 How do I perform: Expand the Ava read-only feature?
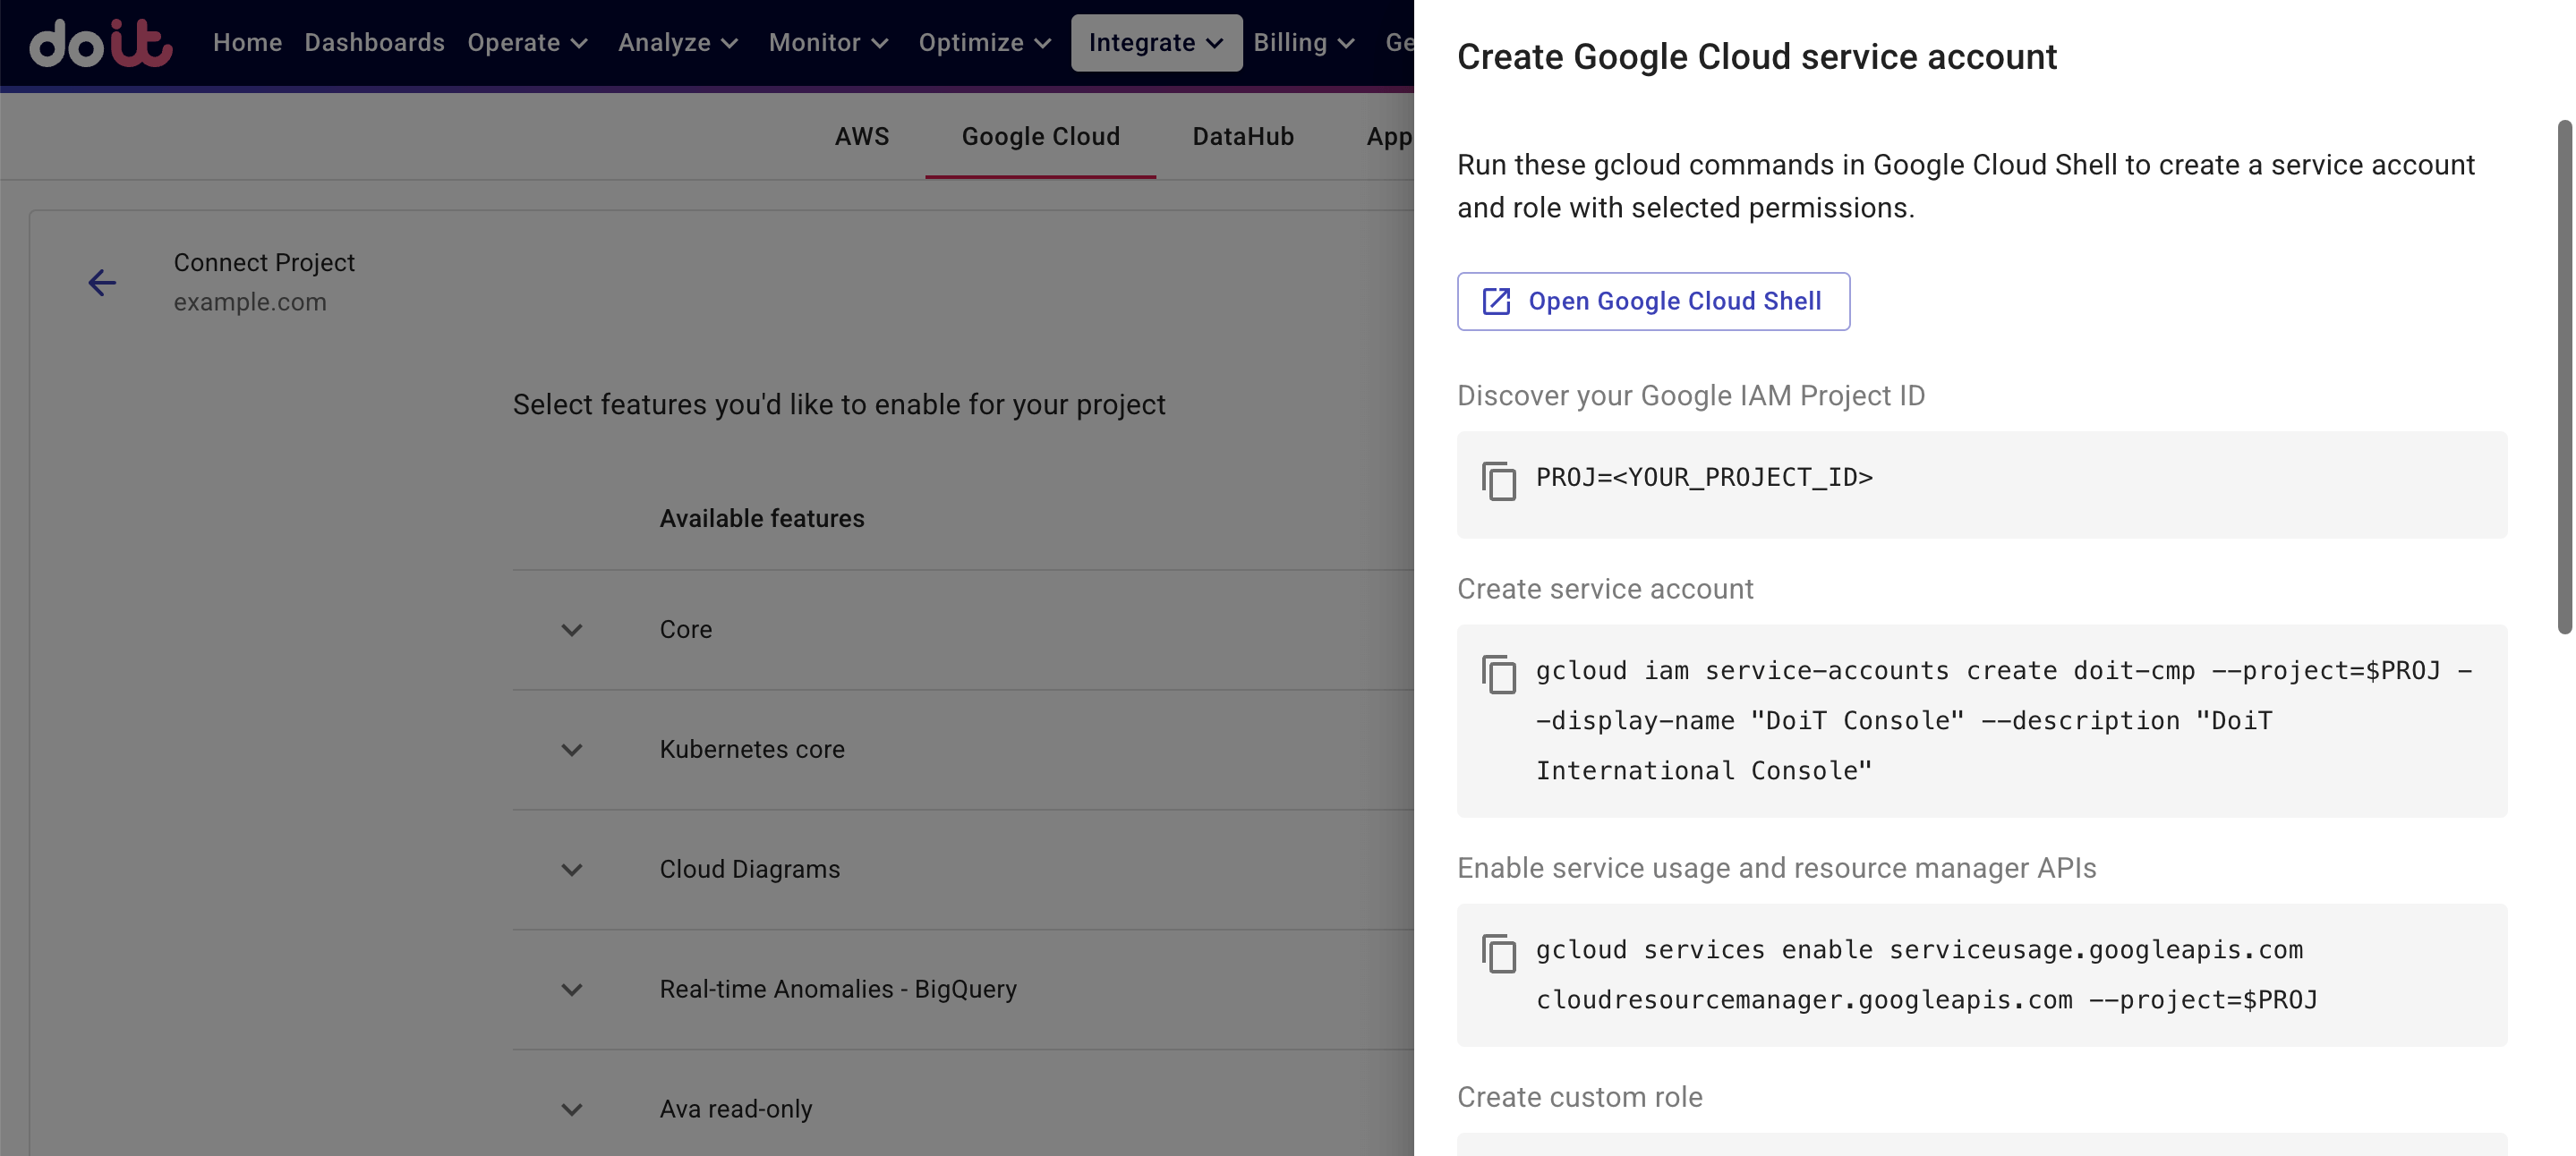pyautogui.click(x=571, y=1109)
